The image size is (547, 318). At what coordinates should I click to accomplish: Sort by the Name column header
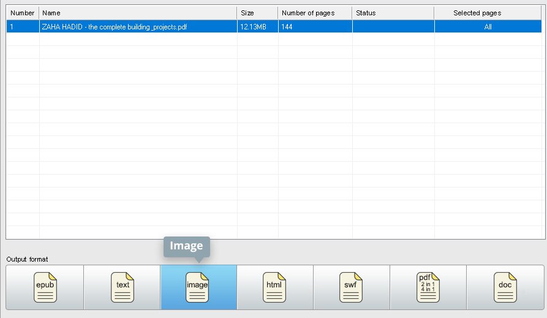(138, 13)
